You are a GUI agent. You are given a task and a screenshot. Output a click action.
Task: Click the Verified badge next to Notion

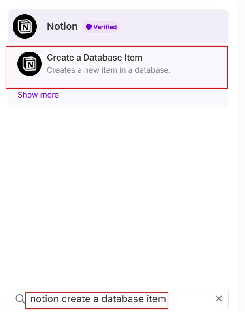pyautogui.click(x=101, y=27)
